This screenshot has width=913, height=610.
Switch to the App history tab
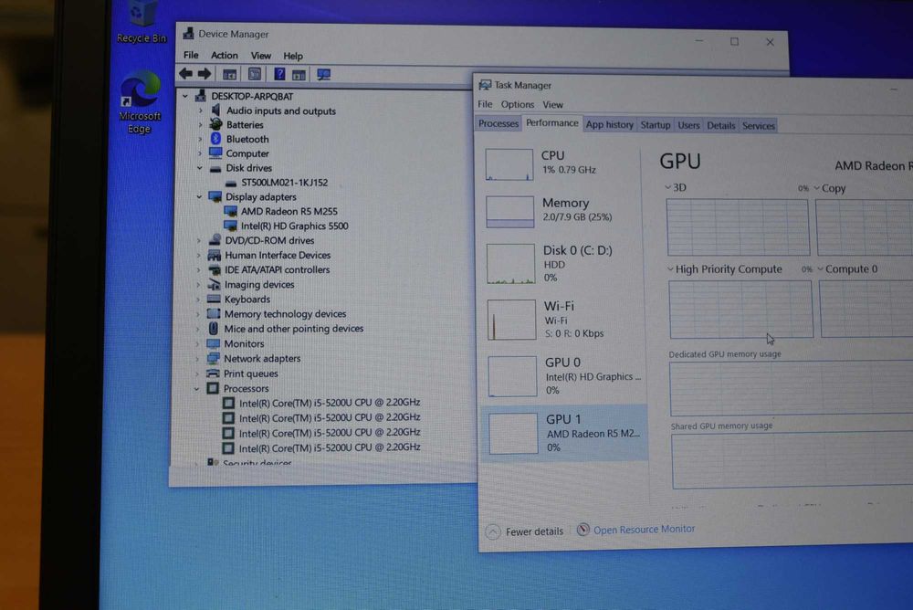coord(609,125)
